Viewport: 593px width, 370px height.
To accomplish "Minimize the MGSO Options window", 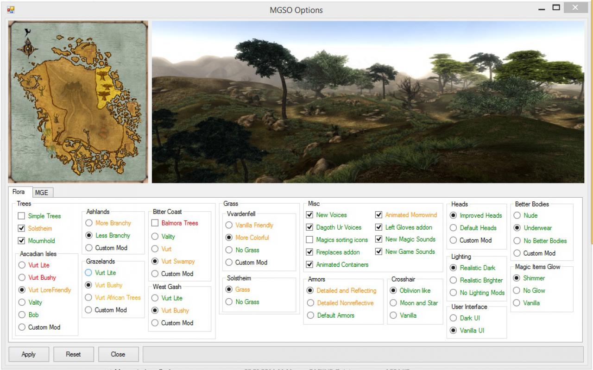I will pyautogui.click(x=542, y=8).
